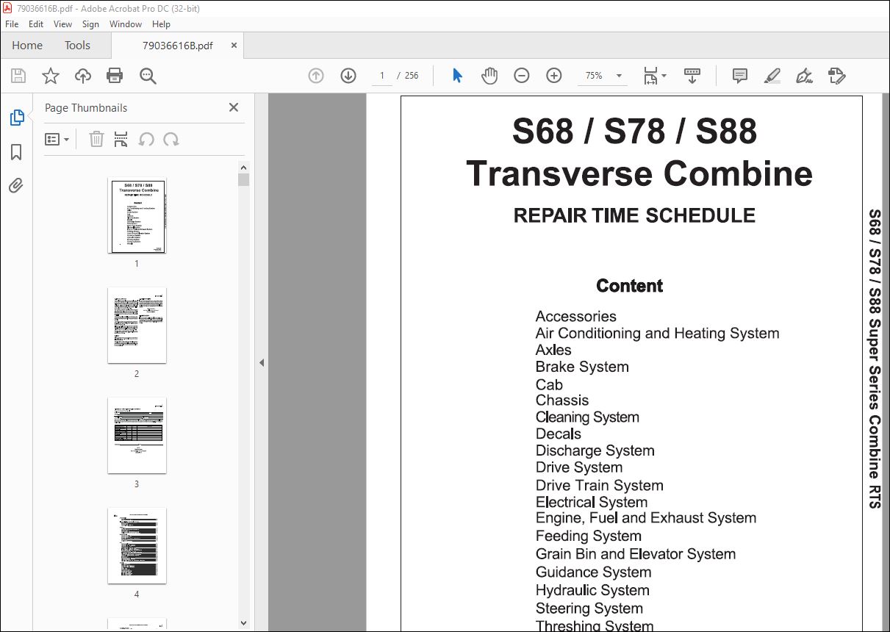Open the Help menu
The width and height of the screenshot is (890, 632).
[x=161, y=24]
